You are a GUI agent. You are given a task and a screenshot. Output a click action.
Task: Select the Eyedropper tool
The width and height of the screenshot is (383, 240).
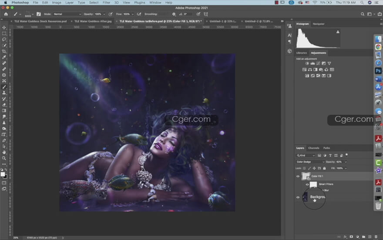coord(4,57)
